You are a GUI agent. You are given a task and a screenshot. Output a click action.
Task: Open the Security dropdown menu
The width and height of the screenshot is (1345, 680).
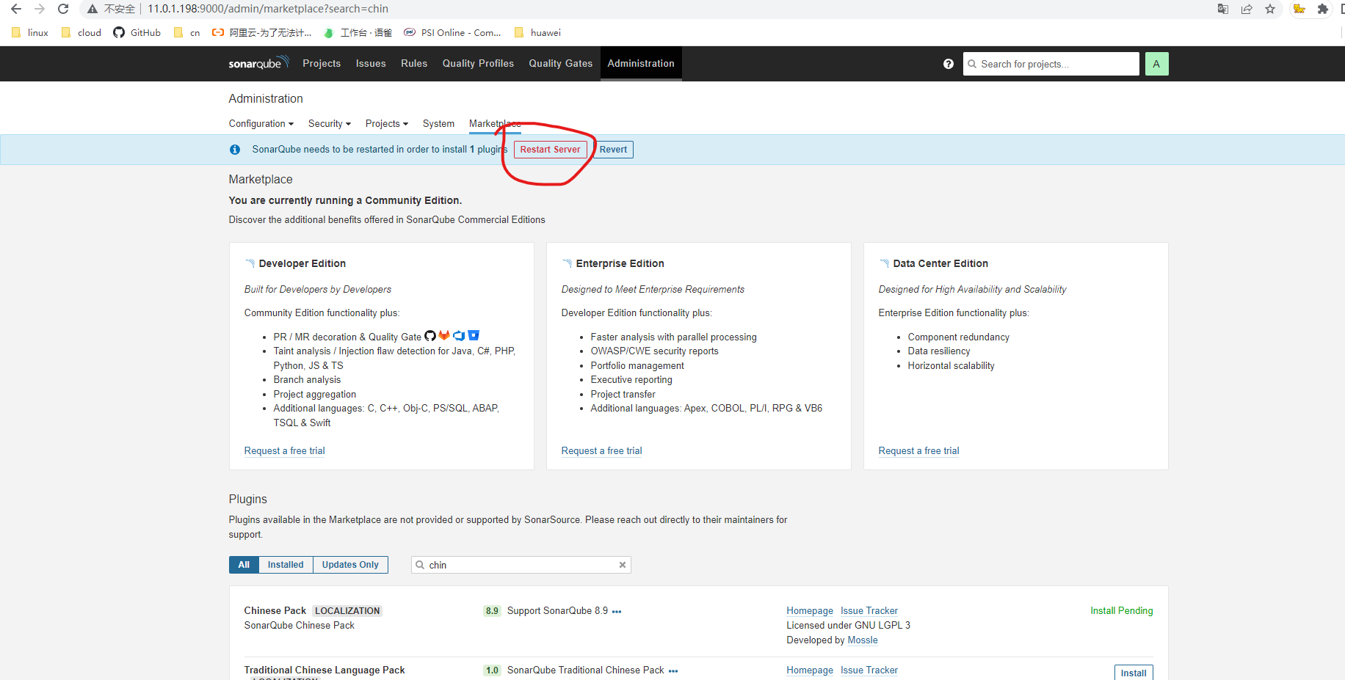click(330, 123)
